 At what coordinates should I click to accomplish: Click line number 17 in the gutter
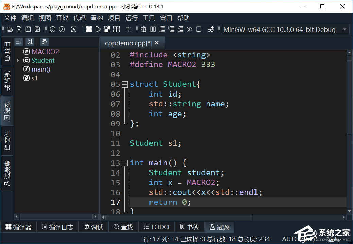pyautogui.click(x=116, y=202)
